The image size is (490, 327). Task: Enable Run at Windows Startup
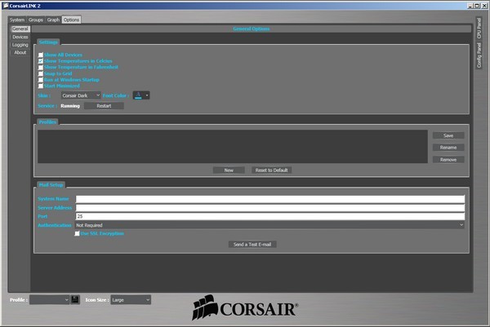pos(41,80)
